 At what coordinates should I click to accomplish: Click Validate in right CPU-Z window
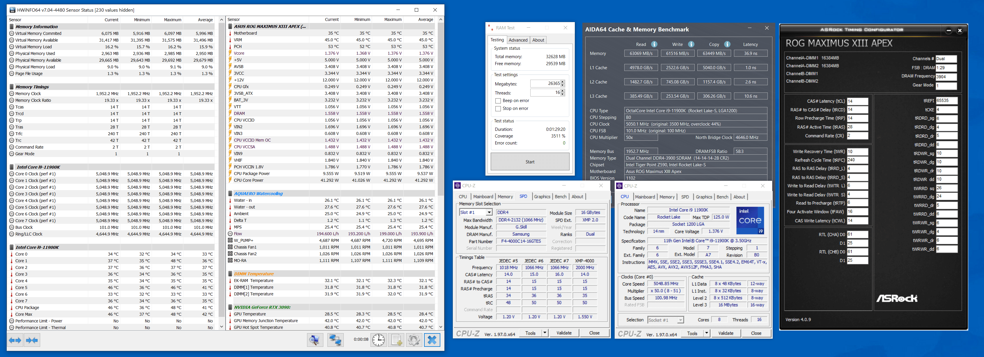click(726, 333)
